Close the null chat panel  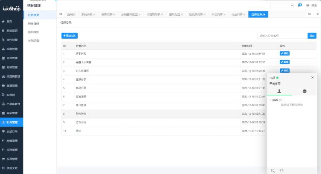click(x=313, y=78)
